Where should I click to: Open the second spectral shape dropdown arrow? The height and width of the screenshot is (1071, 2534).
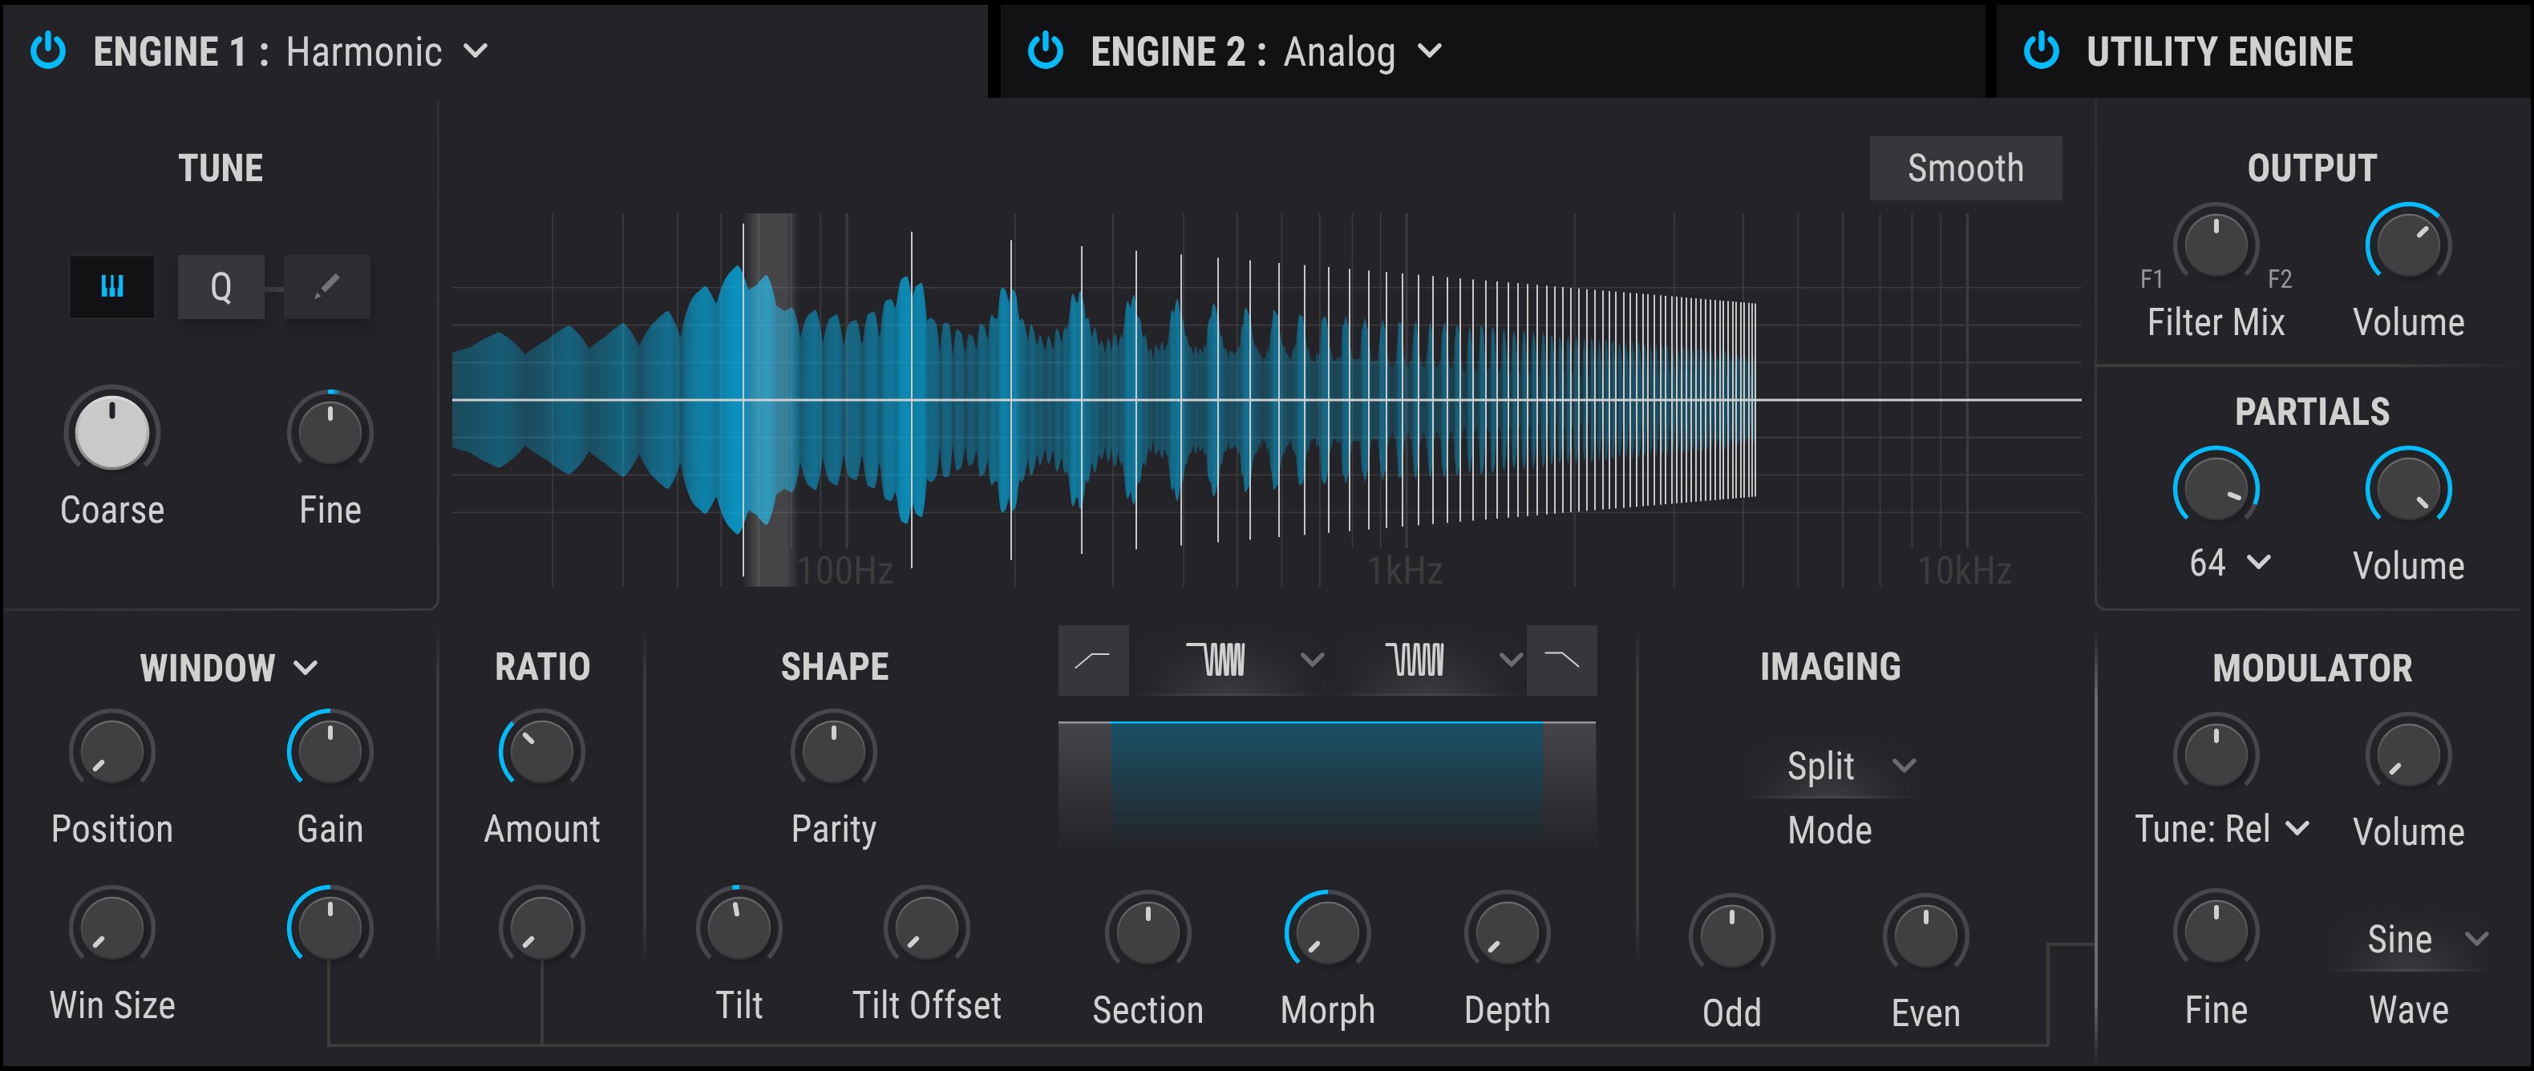coord(1510,660)
